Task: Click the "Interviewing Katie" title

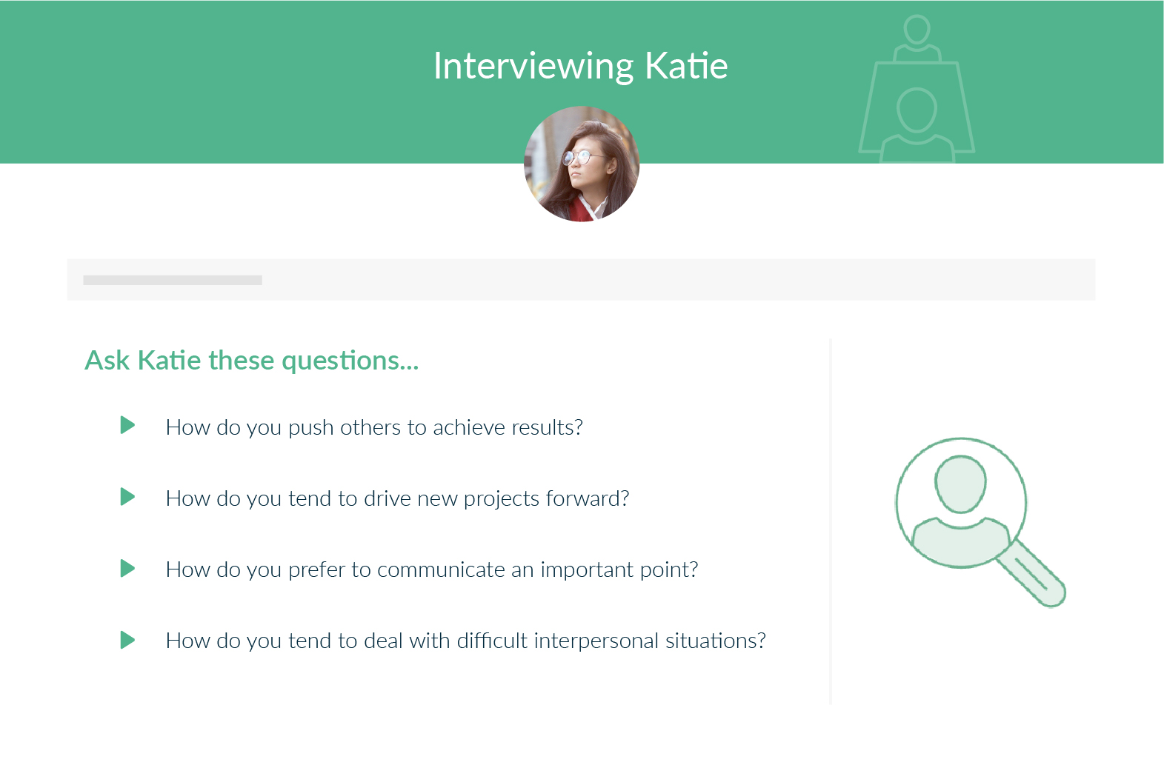Action: tap(580, 66)
